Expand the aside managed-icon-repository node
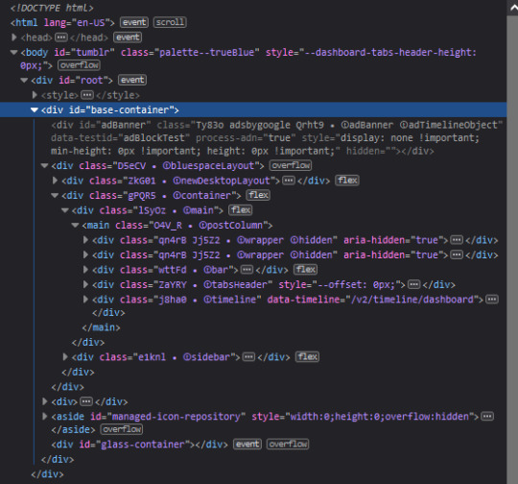Image resolution: width=518 pixels, height=484 pixels. pyautogui.click(x=44, y=416)
